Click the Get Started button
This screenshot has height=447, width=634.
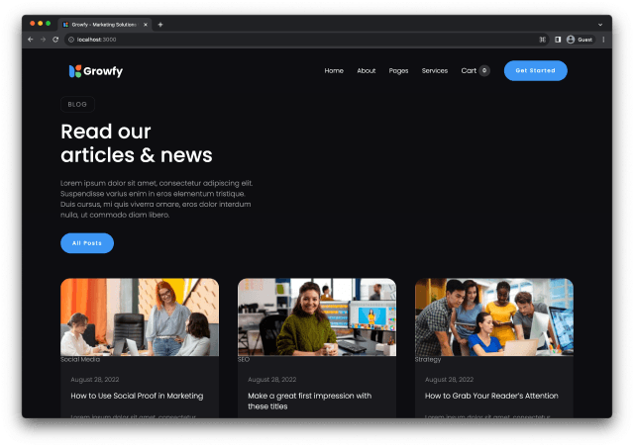(x=535, y=71)
